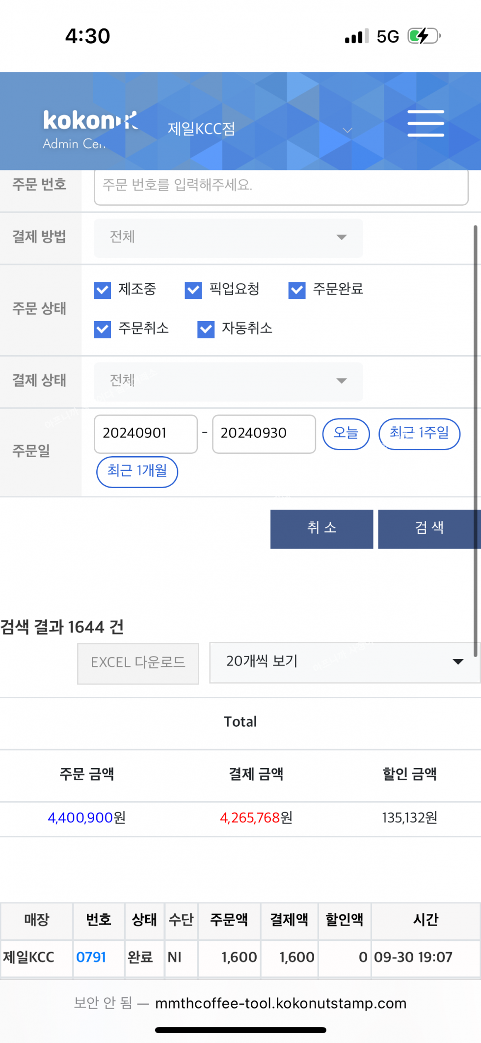Open order number 0791 link

pyautogui.click(x=91, y=957)
